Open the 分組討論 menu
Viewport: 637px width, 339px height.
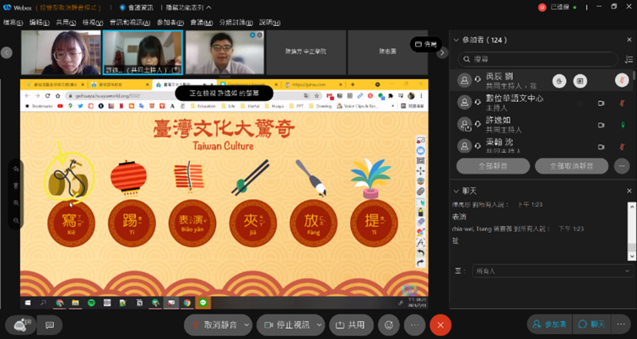tap(236, 22)
